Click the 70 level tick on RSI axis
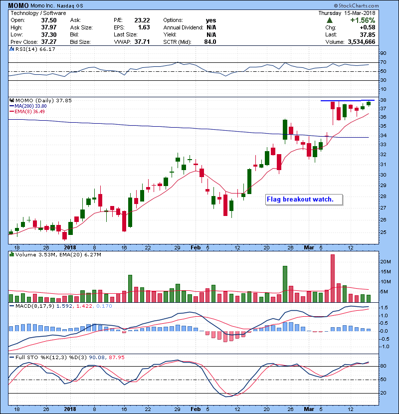This screenshot has height=414, width=399. click(x=383, y=62)
